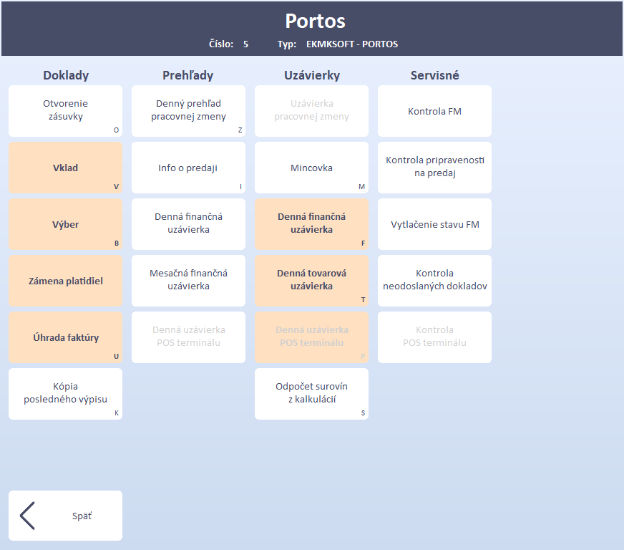Run Kontrola FM
The width and height of the screenshot is (624, 550).
(434, 111)
